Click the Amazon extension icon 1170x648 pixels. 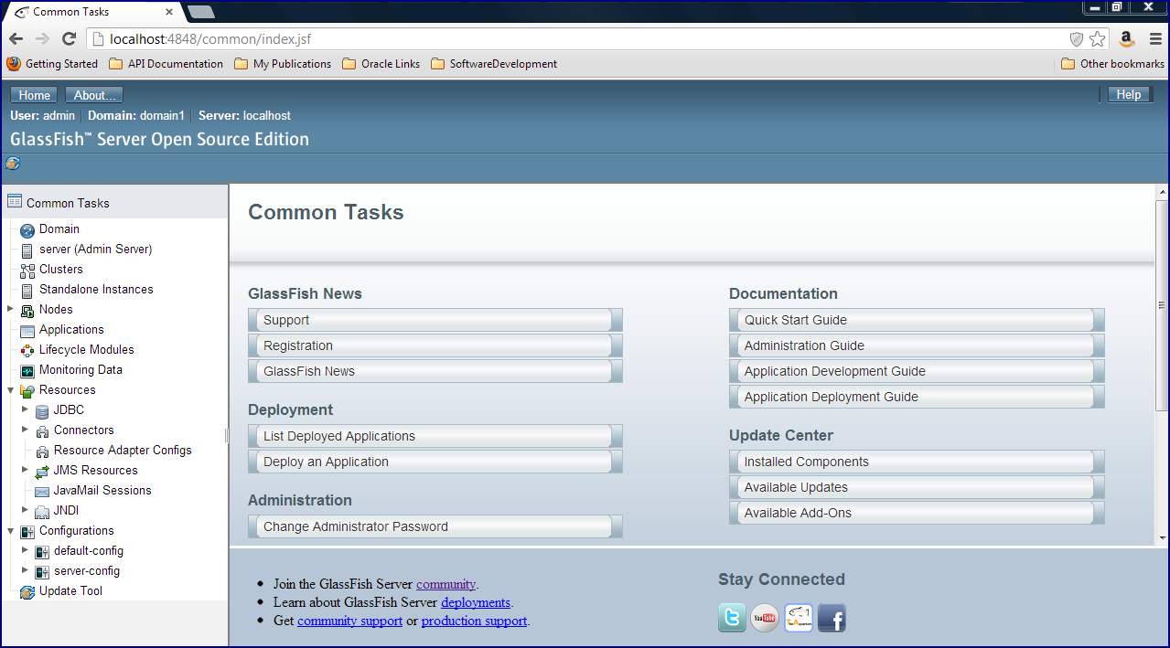[1127, 38]
